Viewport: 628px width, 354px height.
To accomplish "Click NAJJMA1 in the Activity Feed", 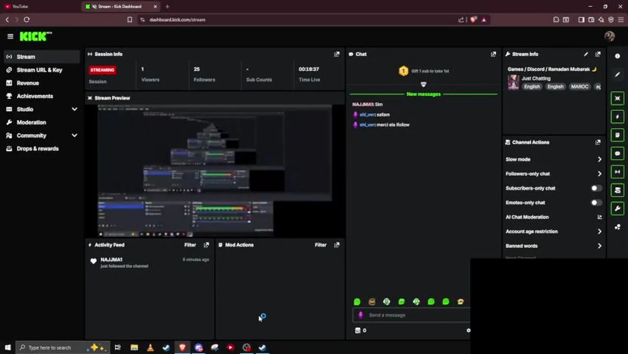I will pyautogui.click(x=112, y=260).
